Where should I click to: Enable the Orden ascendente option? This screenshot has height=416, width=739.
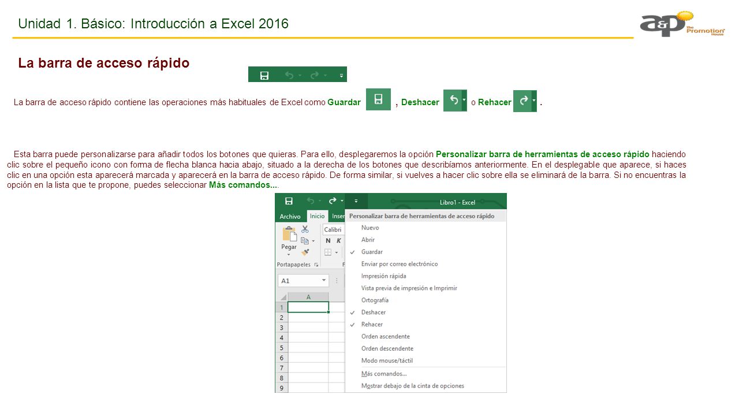[x=426, y=337]
